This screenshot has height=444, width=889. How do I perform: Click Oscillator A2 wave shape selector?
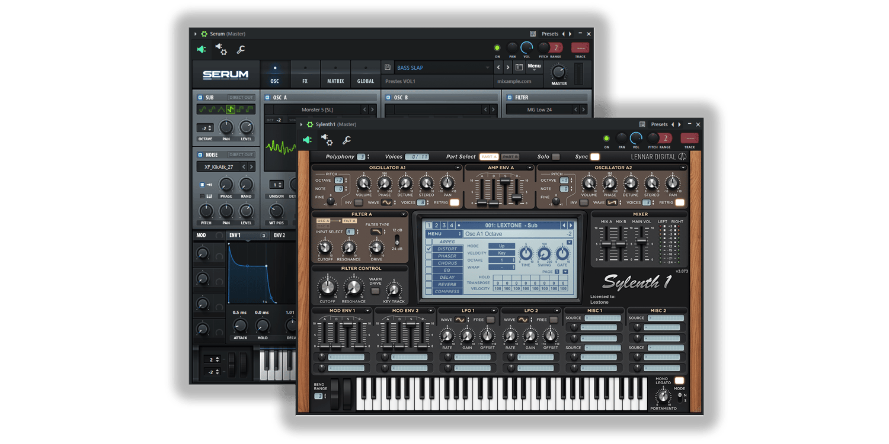point(612,202)
